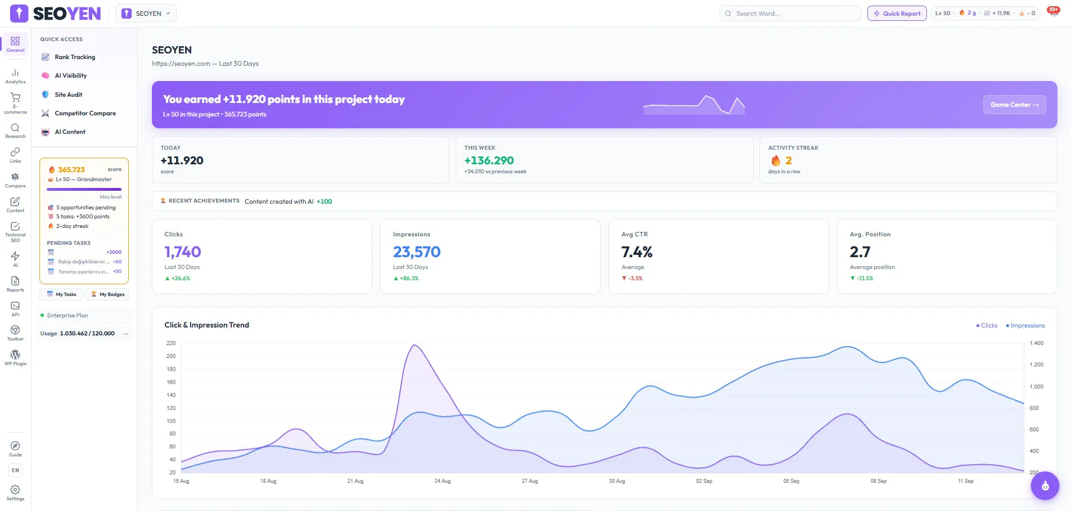
Task: Click the 365.723 score value
Action: click(71, 169)
